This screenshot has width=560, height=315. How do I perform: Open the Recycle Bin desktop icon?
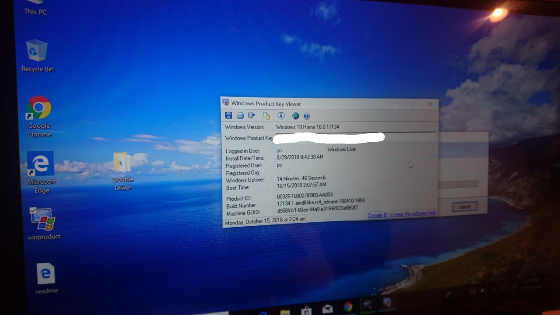[x=37, y=56]
